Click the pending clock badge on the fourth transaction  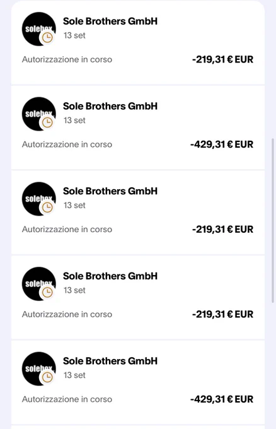[x=47, y=292]
